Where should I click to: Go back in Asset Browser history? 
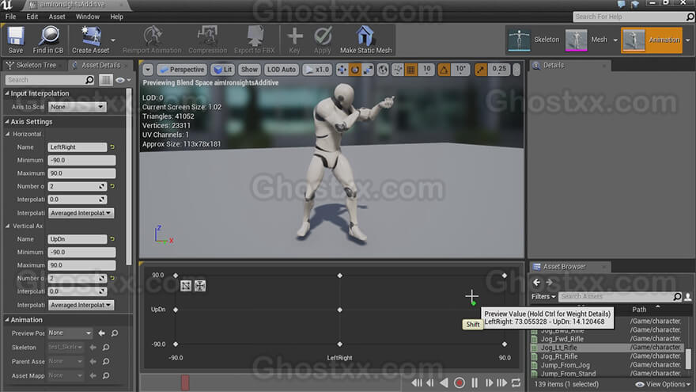(537, 283)
